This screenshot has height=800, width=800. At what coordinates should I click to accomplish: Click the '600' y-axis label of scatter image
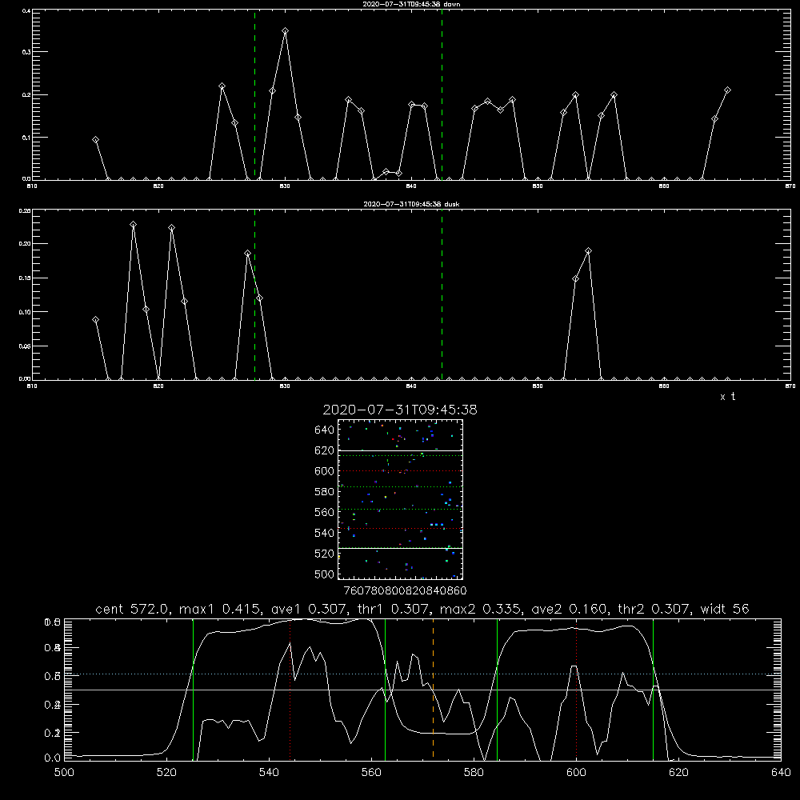tap(325, 471)
